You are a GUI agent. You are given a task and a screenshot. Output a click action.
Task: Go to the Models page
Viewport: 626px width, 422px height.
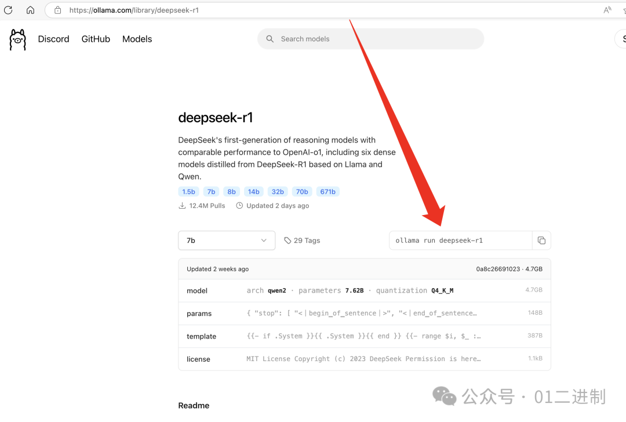point(137,39)
